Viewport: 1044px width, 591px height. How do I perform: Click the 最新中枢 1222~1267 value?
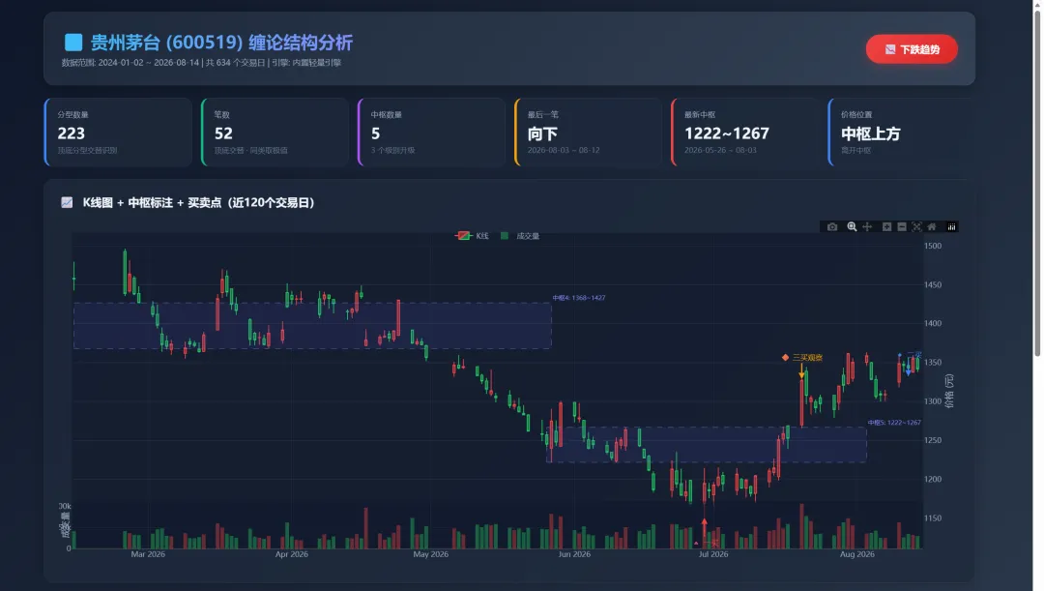coord(726,133)
